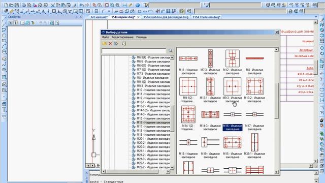Viewport: 325px width, 183px height.
Task: Select the M35-1 thumbnail
Action: [x=254, y=142]
